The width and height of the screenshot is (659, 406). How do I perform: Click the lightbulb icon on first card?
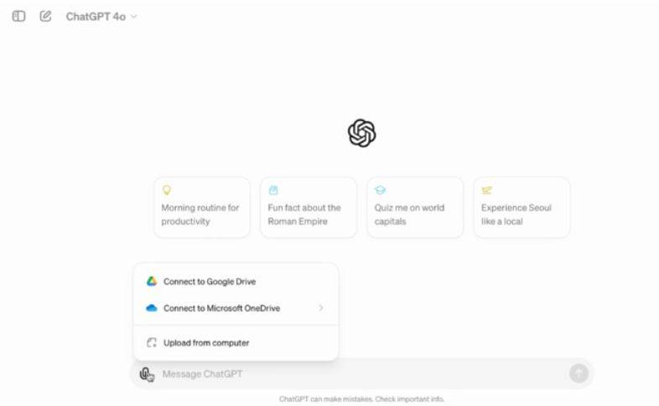[166, 191]
